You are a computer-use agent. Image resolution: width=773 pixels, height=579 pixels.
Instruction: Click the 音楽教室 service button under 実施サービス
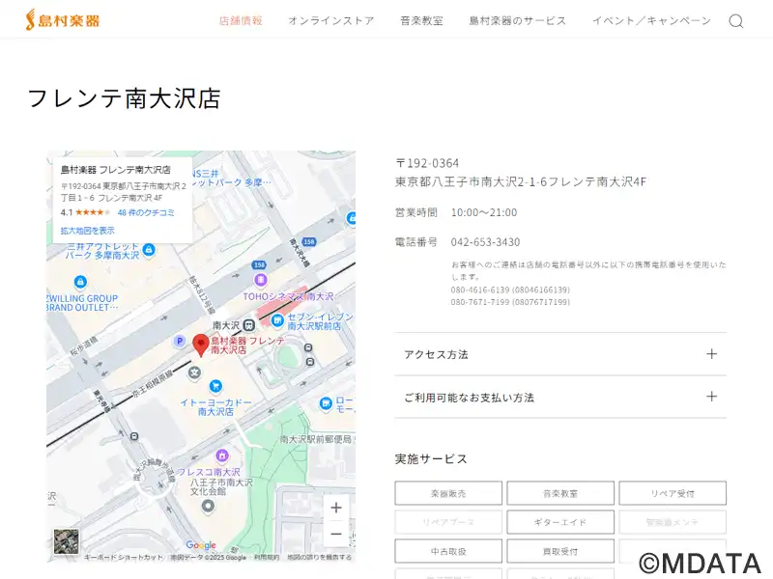[x=560, y=493]
